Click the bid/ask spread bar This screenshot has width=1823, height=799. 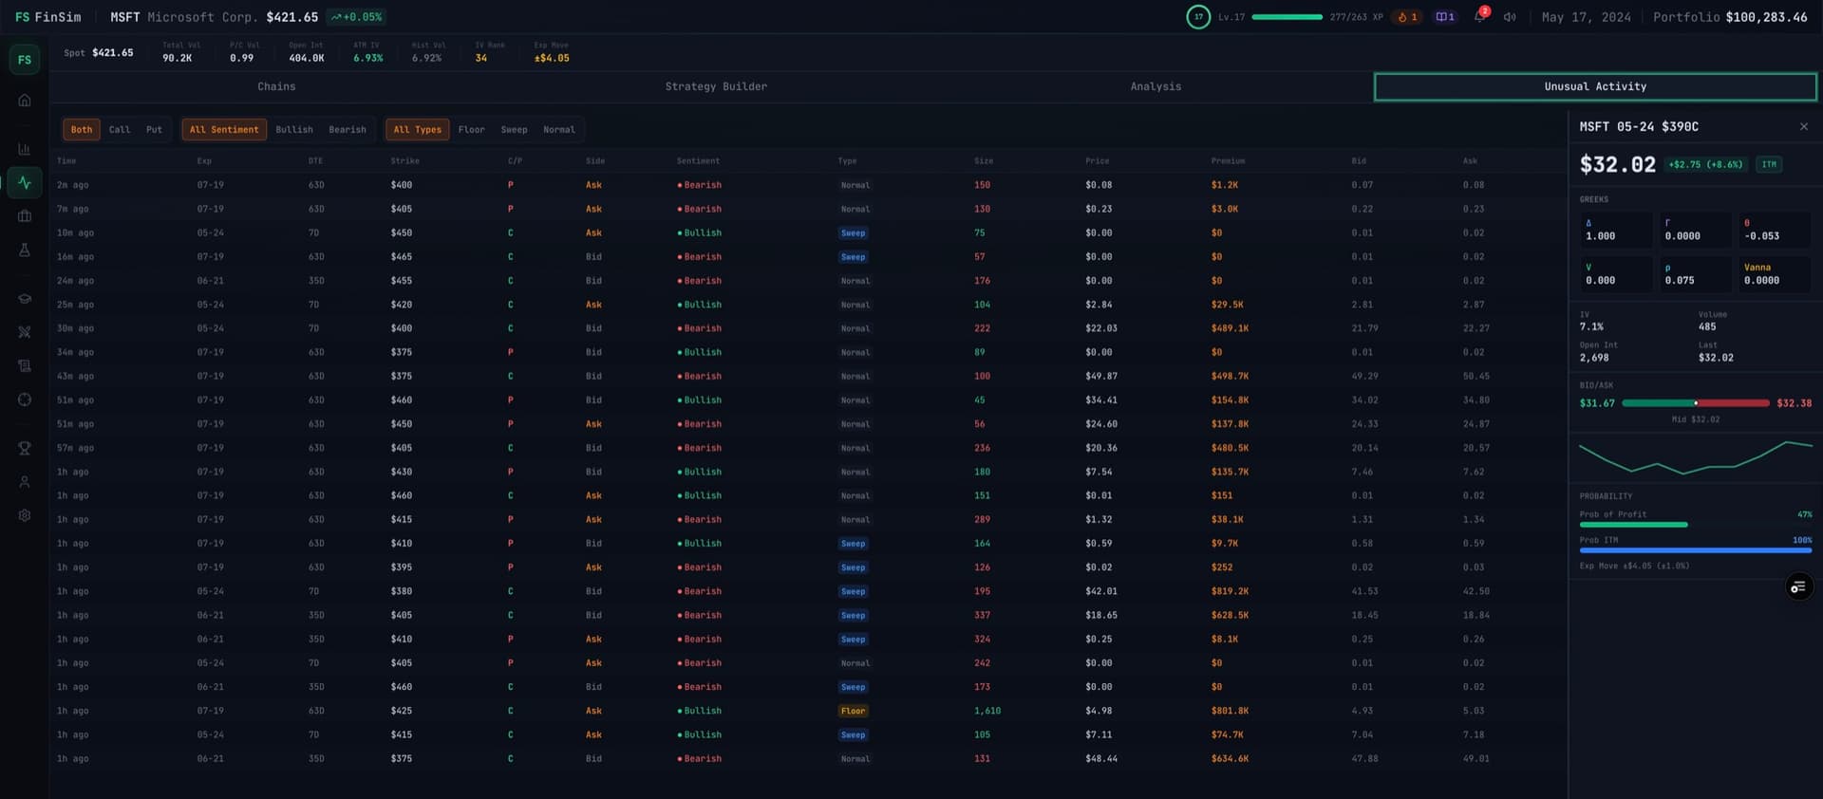pyautogui.click(x=1695, y=403)
